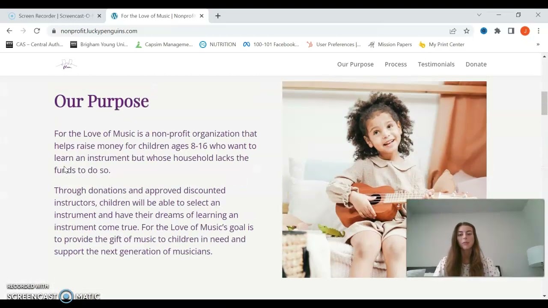
Task: Navigate to Process menu item
Action: tap(396, 64)
